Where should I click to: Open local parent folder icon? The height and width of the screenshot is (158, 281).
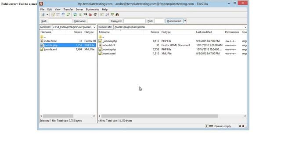(x=42, y=37)
